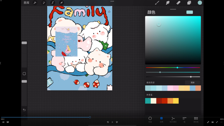Open the video comments speech bubble
The image size is (224, 126).
pos(8,122)
